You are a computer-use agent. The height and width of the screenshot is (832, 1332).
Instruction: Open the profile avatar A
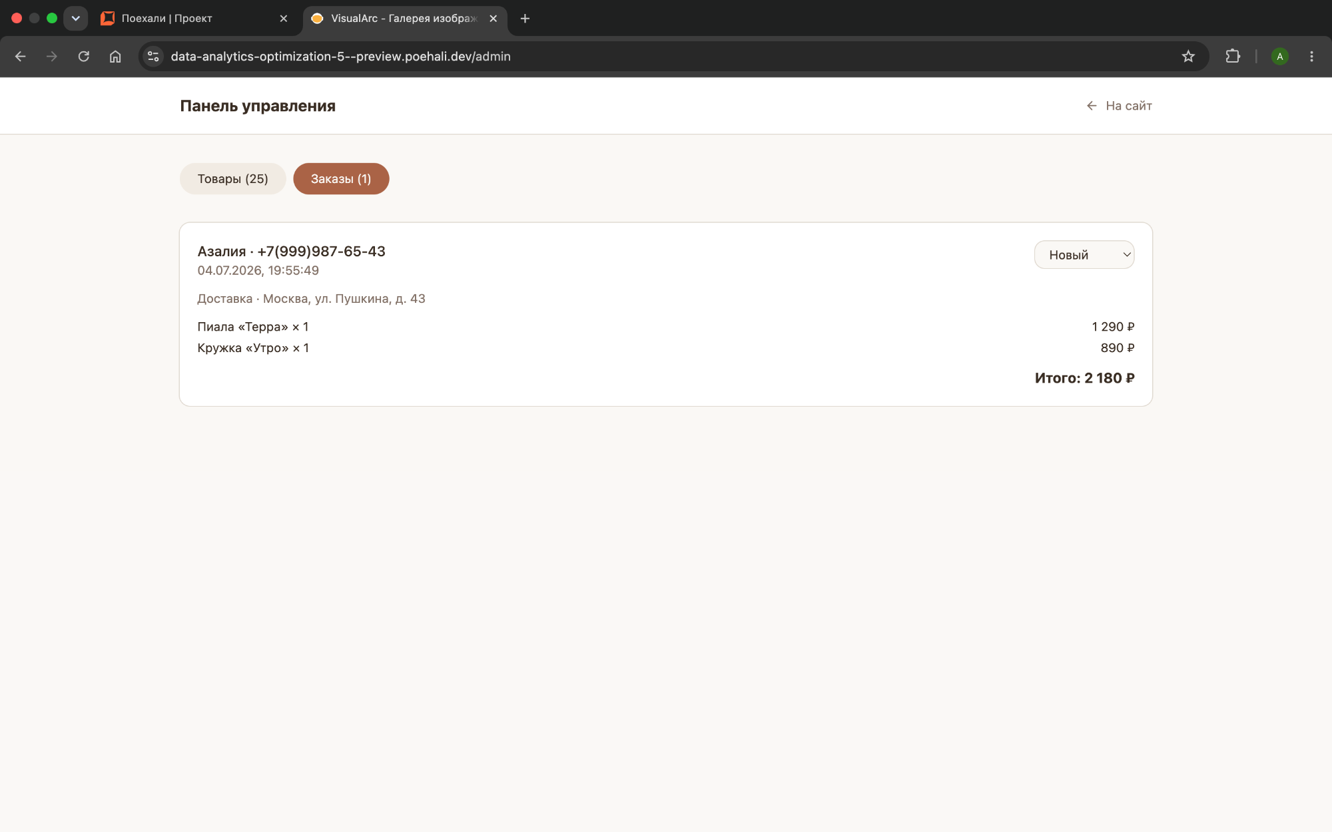click(1279, 57)
